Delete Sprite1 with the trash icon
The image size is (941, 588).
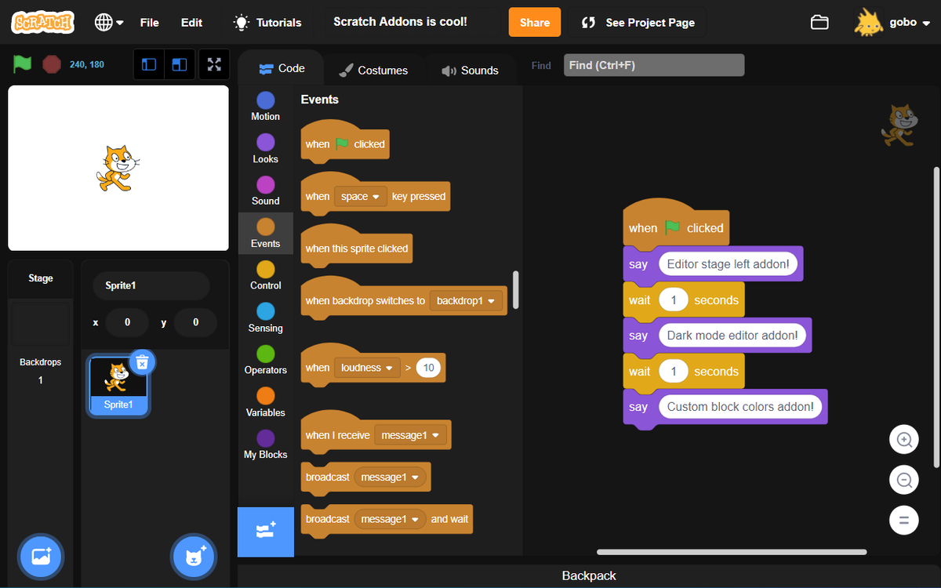[142, 362]
